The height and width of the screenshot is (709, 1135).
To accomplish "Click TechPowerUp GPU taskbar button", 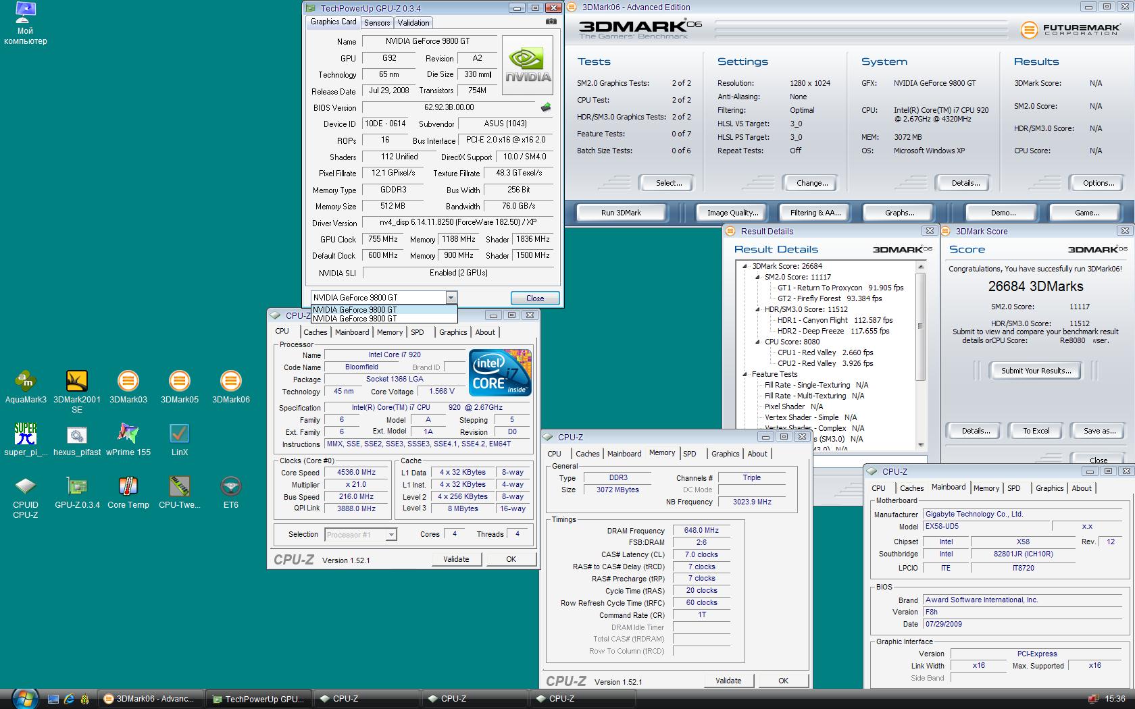I will pos(260,699).
